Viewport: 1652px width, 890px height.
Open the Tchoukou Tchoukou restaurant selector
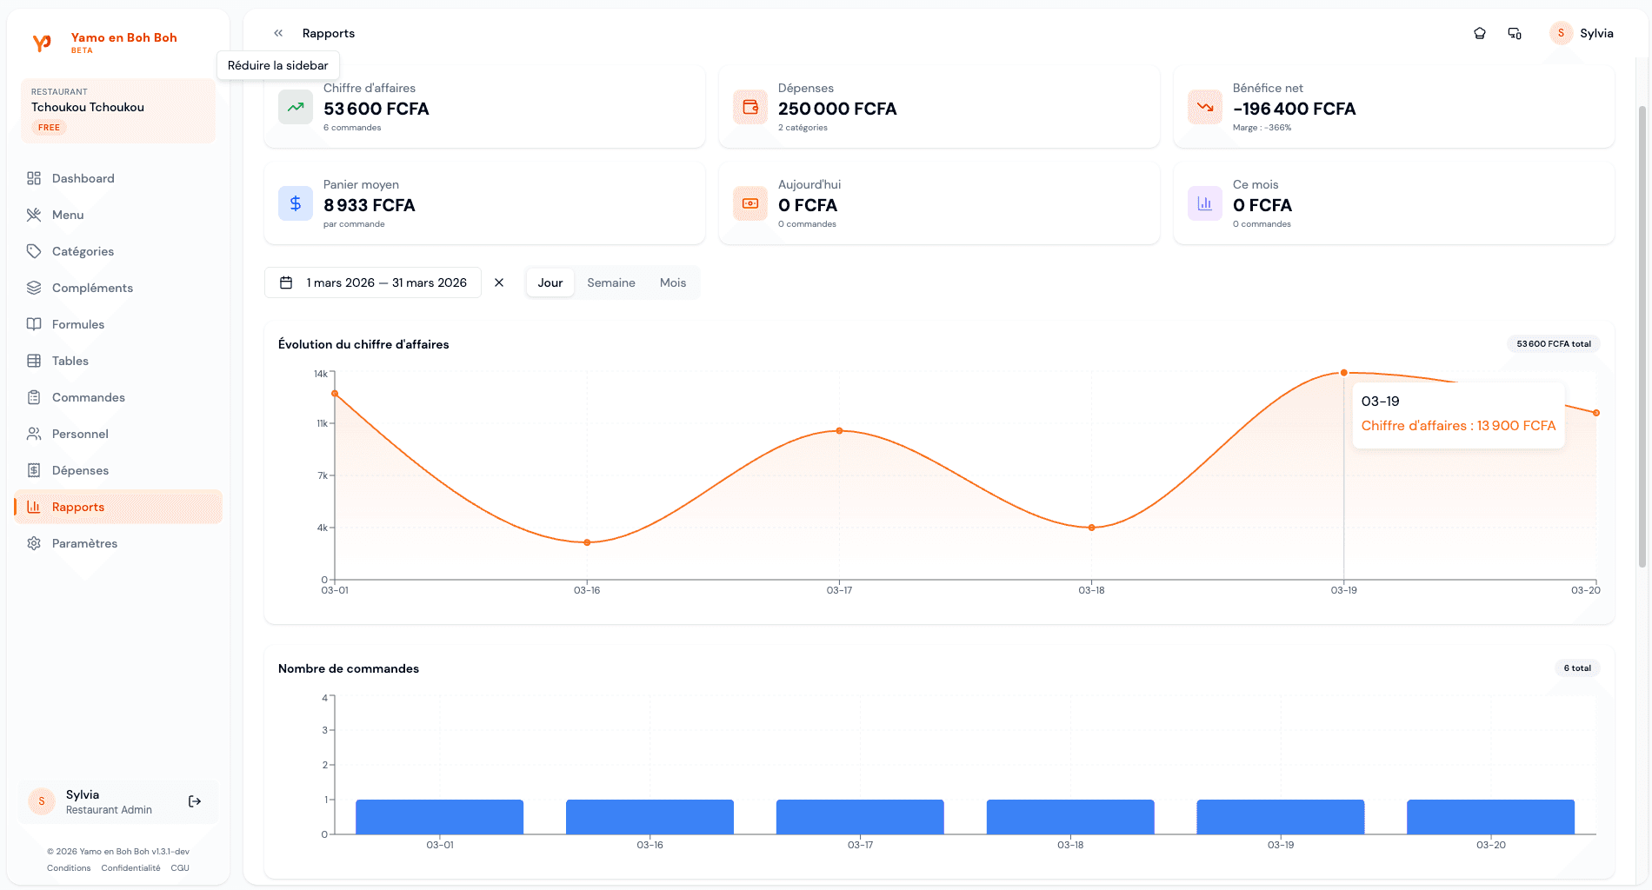[x=117, y=110]
